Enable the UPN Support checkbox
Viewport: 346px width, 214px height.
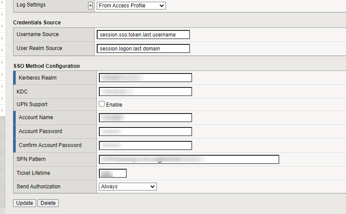[x=102, y=104]
